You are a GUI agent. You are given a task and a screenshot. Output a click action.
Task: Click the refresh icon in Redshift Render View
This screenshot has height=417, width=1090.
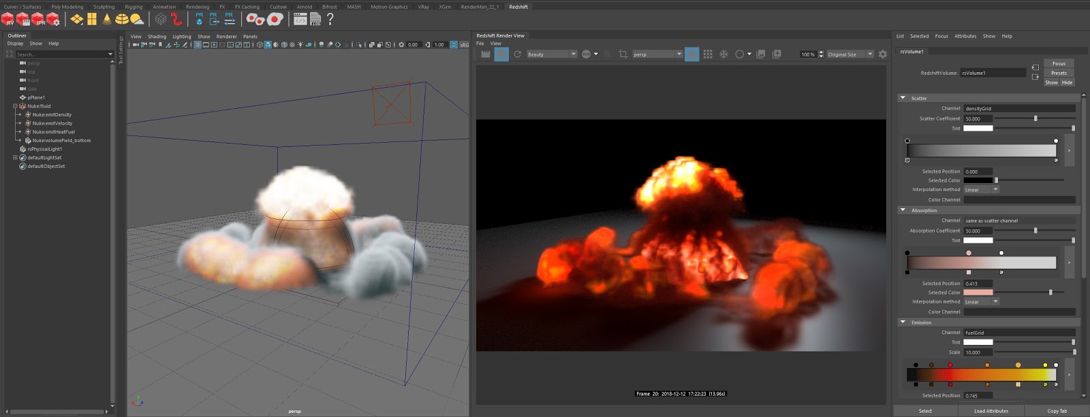pos(518,54)
